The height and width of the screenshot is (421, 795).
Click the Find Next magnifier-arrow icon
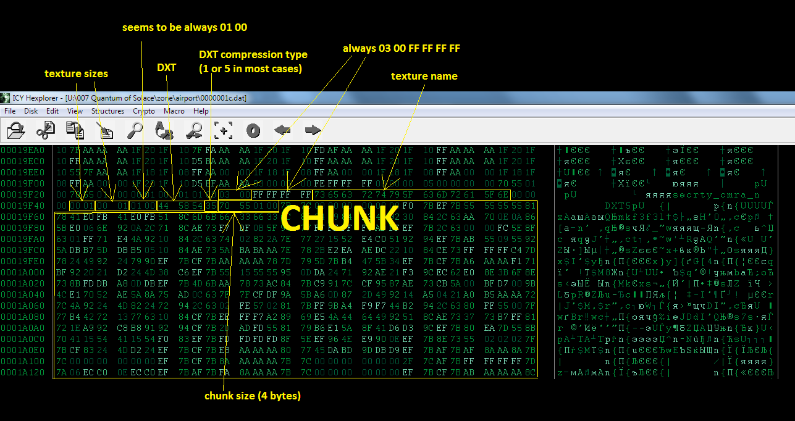click(194, 130)
